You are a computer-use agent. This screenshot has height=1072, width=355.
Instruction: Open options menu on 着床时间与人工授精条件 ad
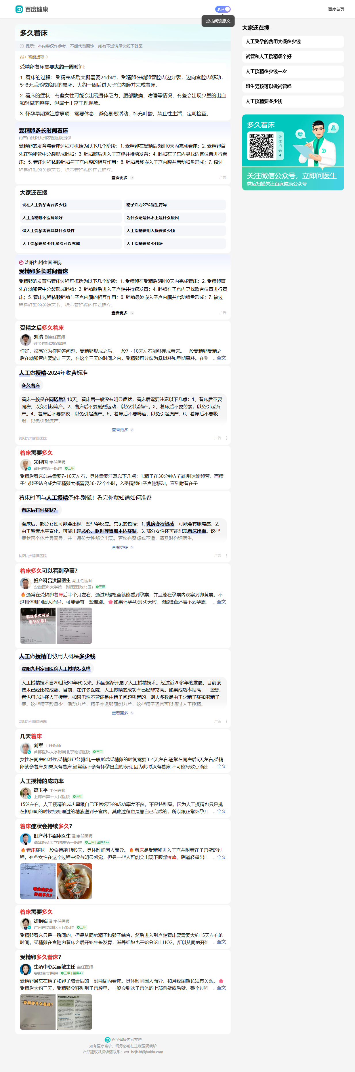point(226,556)
